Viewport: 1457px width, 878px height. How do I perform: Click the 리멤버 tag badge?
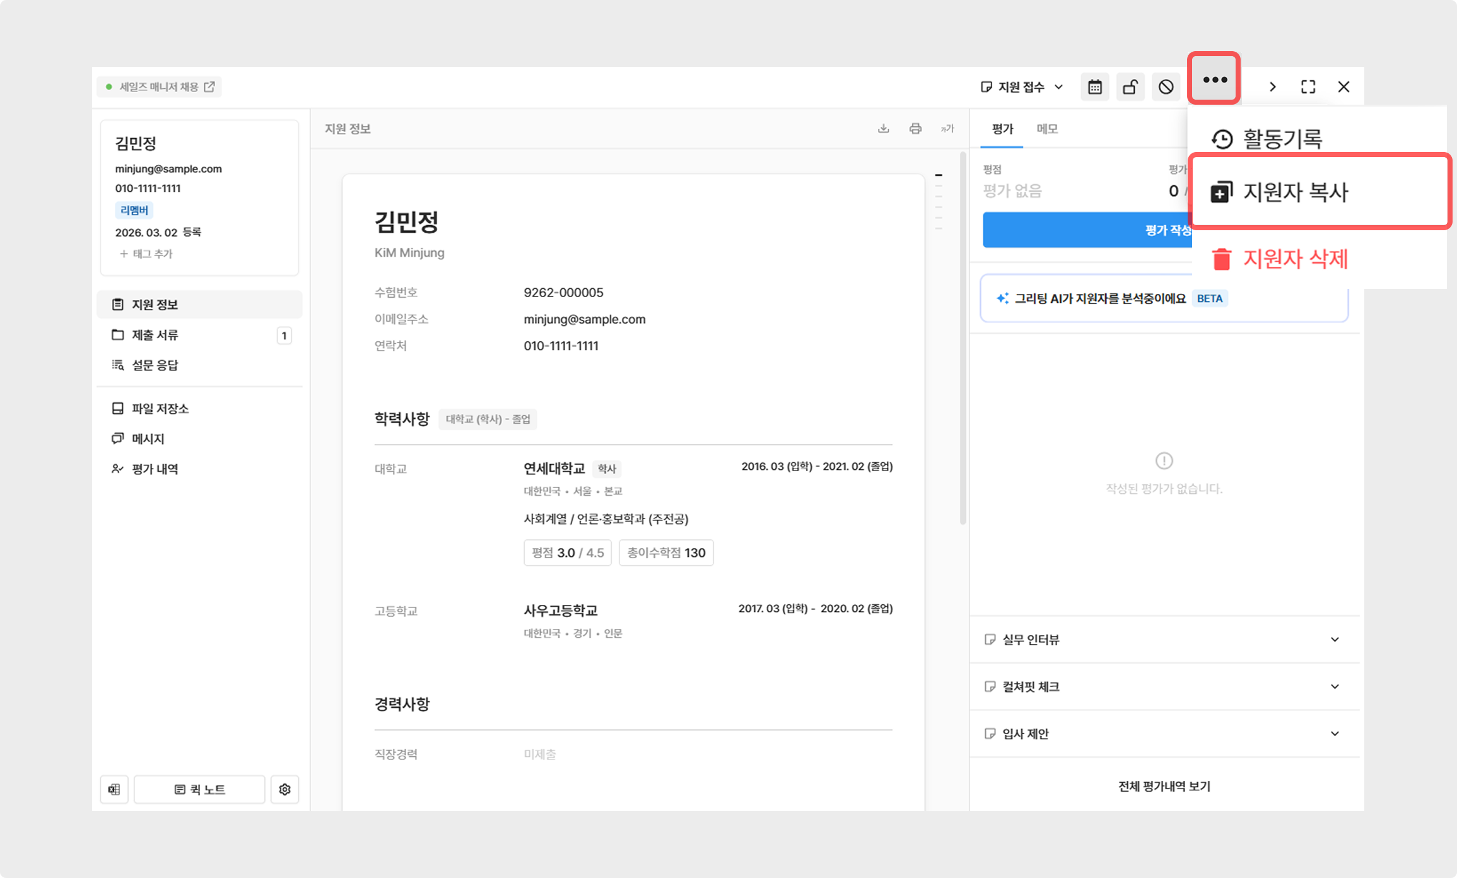tap(134, 210)
